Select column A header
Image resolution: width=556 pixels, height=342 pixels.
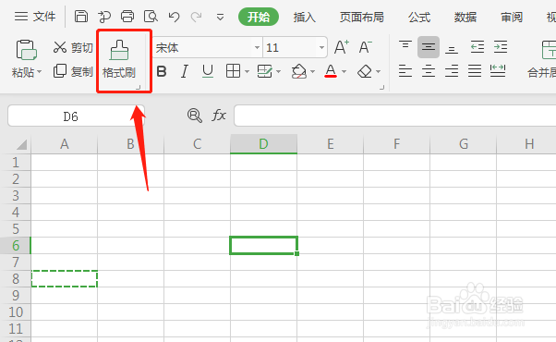(x=64, y=144)
